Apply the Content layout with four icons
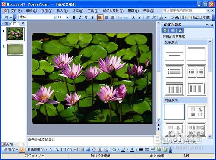The height and width of the screenshot is (160, 216). click(x=196, y=112)
